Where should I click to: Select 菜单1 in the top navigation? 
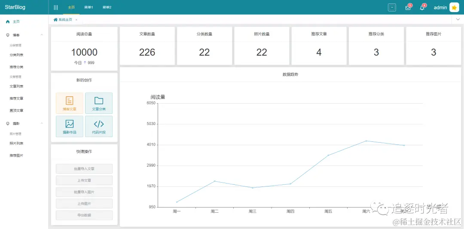(x=89, y=7)
